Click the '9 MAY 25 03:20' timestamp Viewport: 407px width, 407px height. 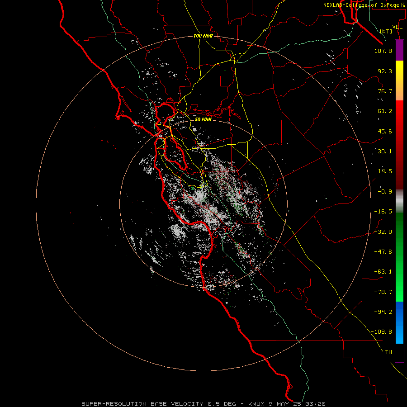pos(297,404)
